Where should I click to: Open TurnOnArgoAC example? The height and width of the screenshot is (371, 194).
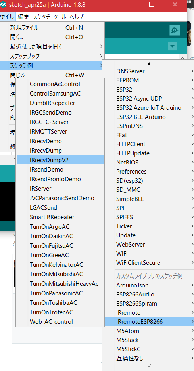coord(60,226)
